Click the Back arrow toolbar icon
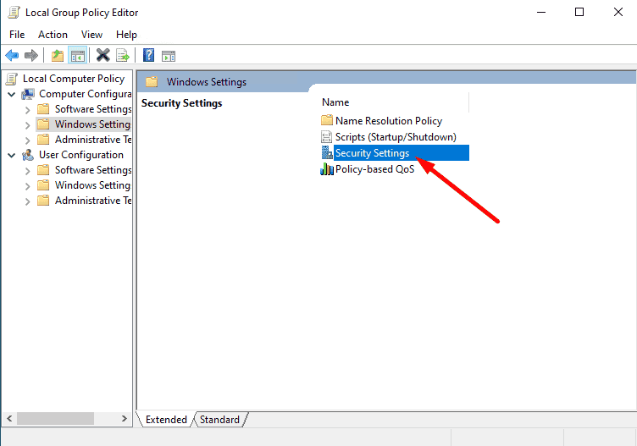This screenshot has height=446, width=637. tap(12, 55)
